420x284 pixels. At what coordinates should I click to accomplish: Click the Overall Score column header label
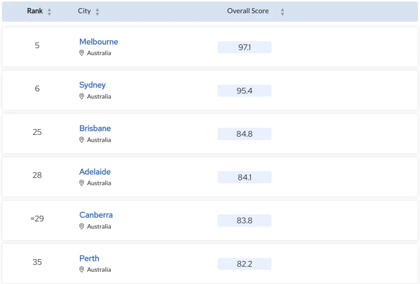(x=248, y=11)
